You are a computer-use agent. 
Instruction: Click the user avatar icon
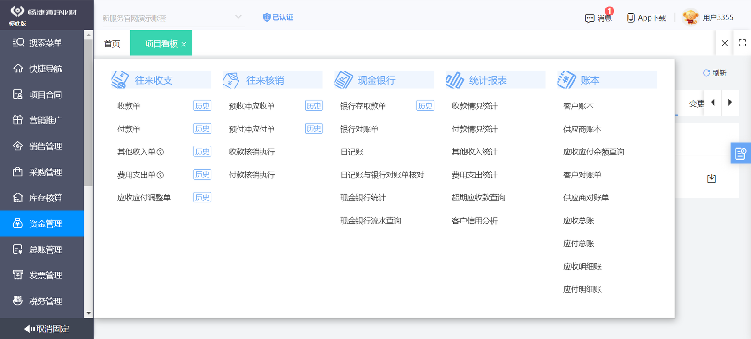coord(690,17)
